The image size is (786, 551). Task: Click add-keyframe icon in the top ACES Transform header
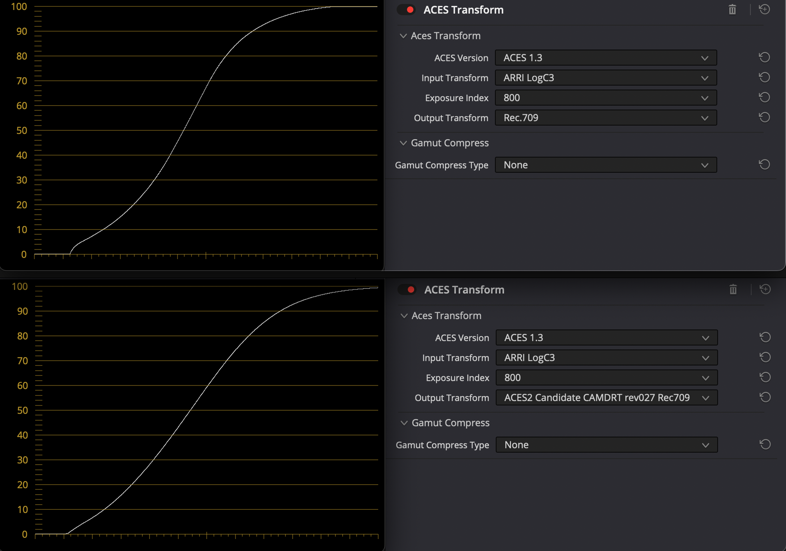[764, 9]
